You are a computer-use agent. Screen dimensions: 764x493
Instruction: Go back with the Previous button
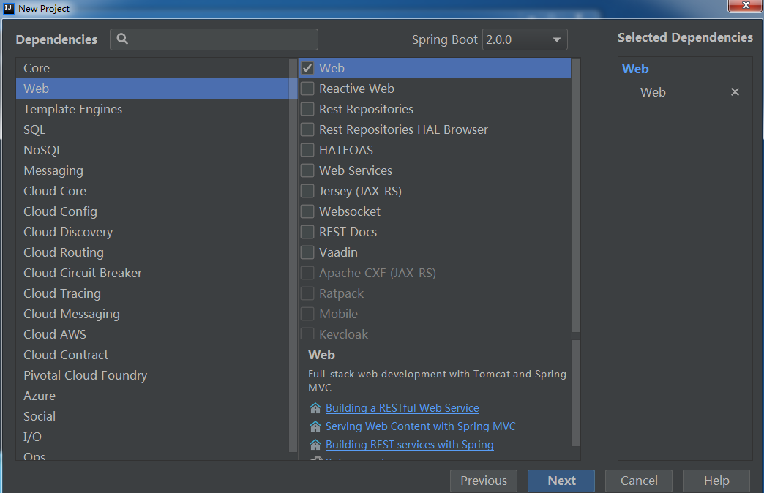(x=483, y=481)
